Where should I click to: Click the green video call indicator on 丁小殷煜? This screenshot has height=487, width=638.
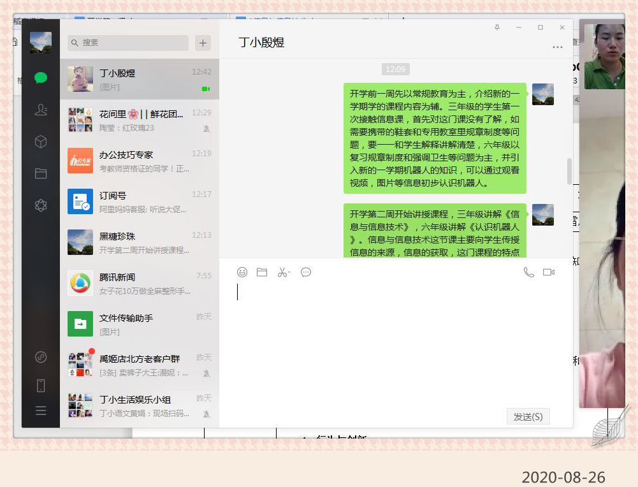(x=206, y=89)
